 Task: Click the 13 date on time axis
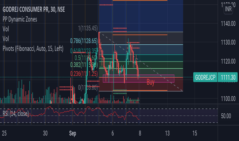167,133
